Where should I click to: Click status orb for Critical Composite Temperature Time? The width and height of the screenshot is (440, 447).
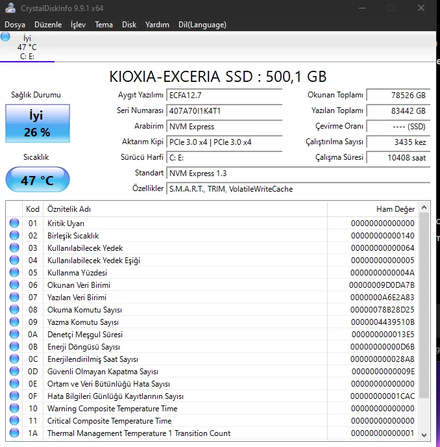coord(14,420)
